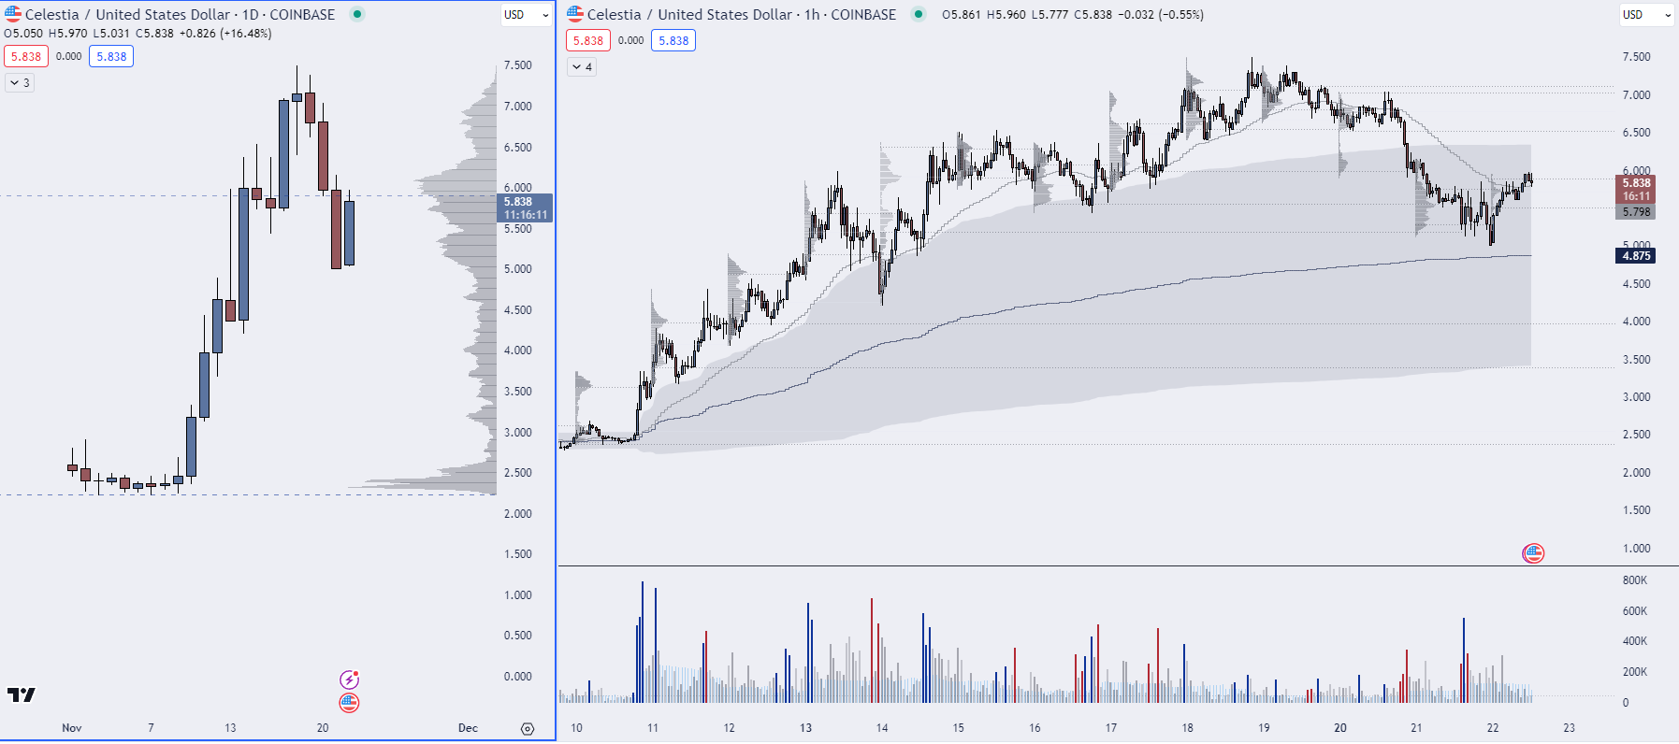This screenshot has height=744, width=1679.
Task: Click 3.500 on the hourly price scale
Action: (x=1636, y=359)
